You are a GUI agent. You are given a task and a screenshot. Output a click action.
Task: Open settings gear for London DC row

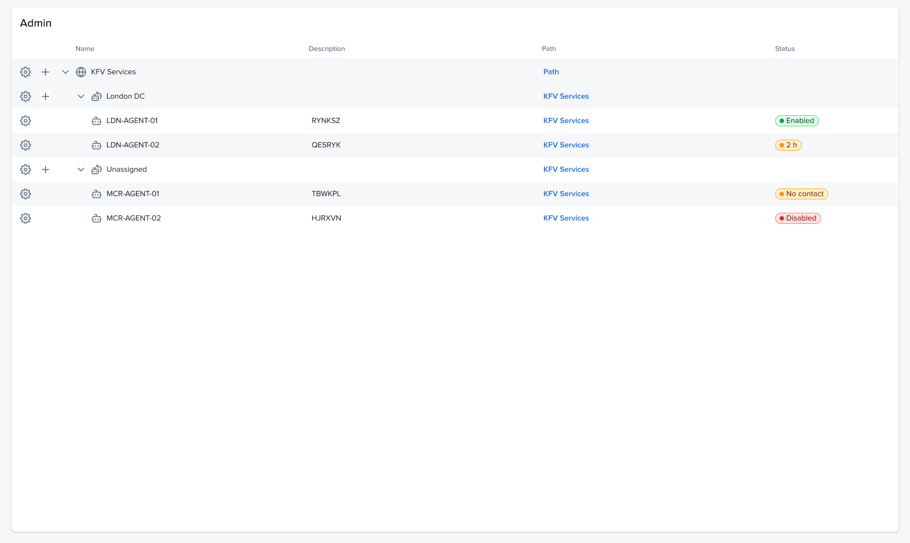point(26,96)
